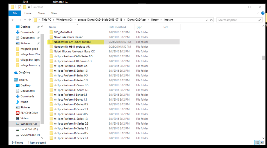Select This PC in the address breadcrumb
The height and width of the screenshot is (148, 267).
46,20
